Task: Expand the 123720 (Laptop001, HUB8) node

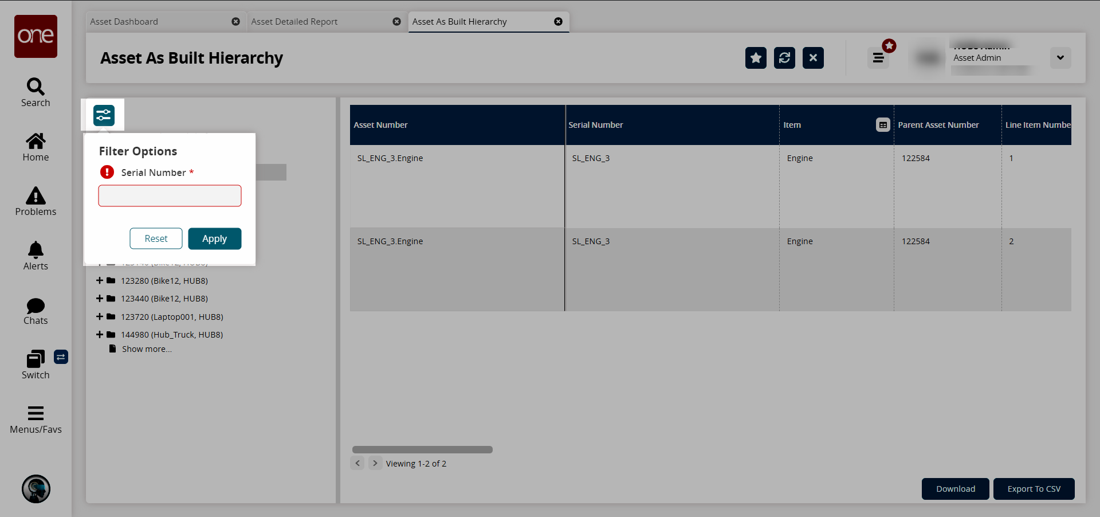Action: [x=100, y=316]
